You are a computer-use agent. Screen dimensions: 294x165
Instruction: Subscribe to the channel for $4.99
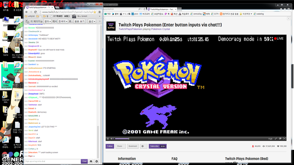tap(157, 146)
